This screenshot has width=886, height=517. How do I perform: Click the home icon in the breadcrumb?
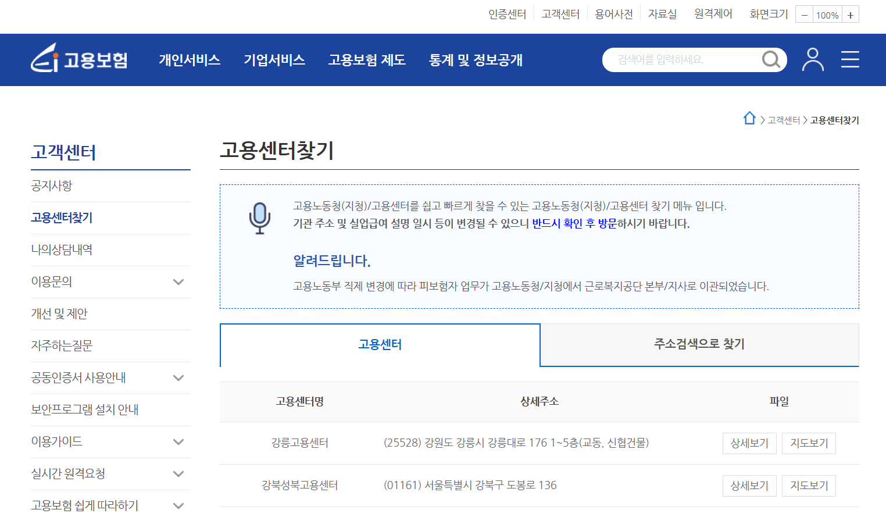click(749, 119)
